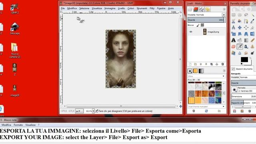Image resolution: width=256 pixels, height=144 pixels.
Task: Select the Dodge/Burn tool
Action: point(252,53)
